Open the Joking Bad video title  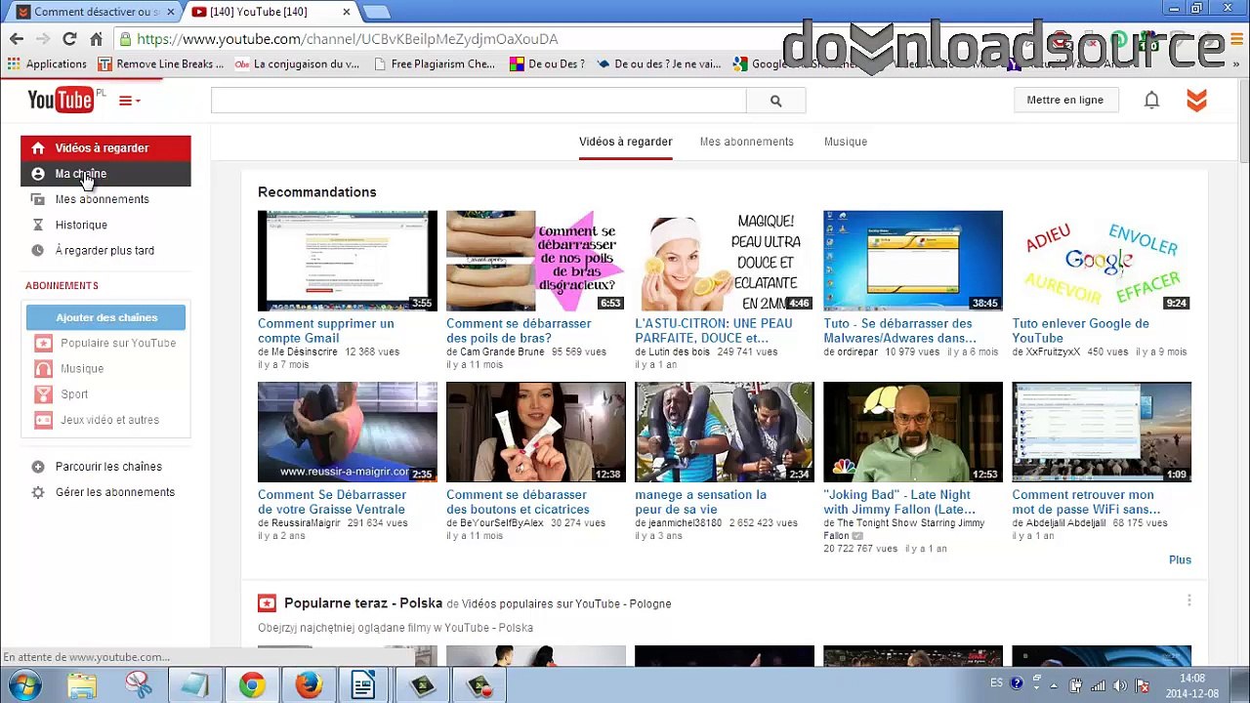click(899, 502)
